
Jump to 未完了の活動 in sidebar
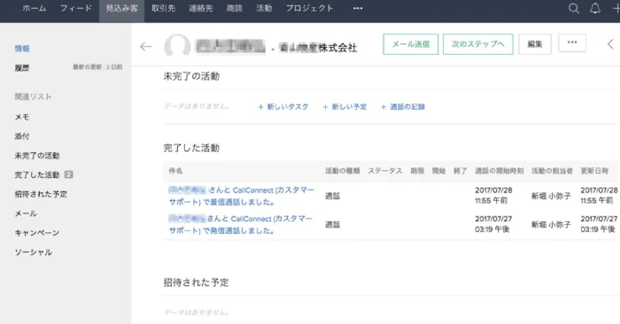37,156
